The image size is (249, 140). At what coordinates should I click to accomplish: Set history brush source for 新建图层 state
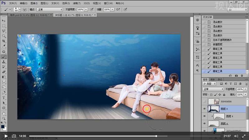point(204,44)
